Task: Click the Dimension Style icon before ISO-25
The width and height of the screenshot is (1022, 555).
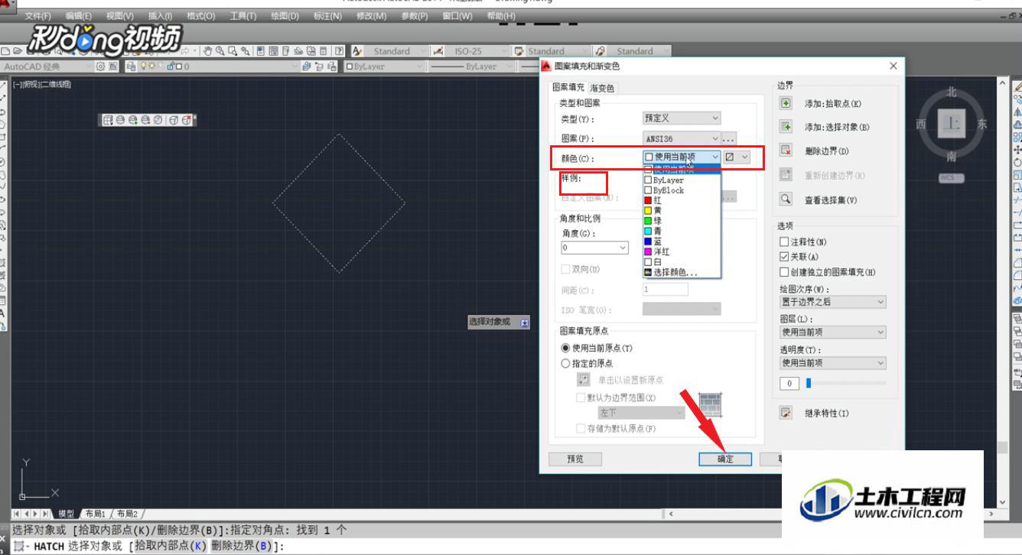Action: [438, 51]
